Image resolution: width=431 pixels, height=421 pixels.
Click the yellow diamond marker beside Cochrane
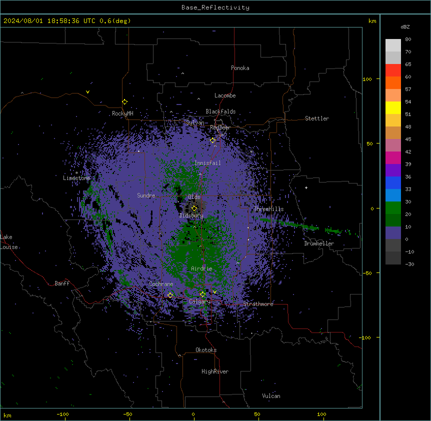point(170,295)
